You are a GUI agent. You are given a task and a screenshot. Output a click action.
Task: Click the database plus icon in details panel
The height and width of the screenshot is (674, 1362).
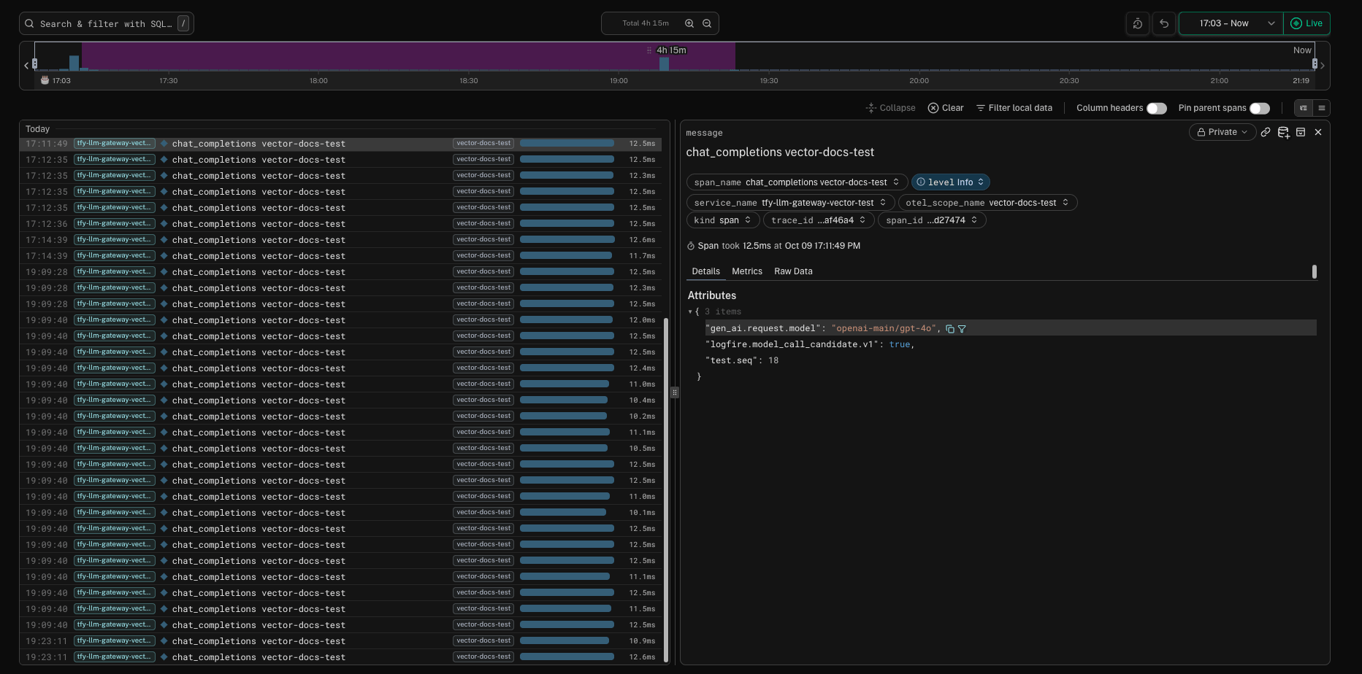(x=1283, y=132)
